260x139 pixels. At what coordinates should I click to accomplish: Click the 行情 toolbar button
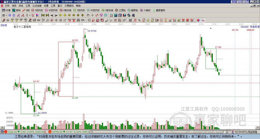(6, 10)
